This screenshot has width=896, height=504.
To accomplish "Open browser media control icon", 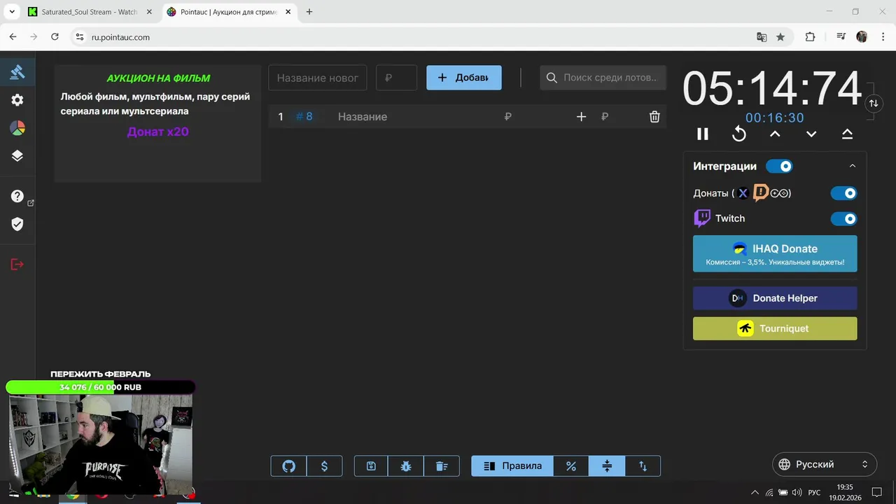I will pyautogui.click(x=841, y=37).
